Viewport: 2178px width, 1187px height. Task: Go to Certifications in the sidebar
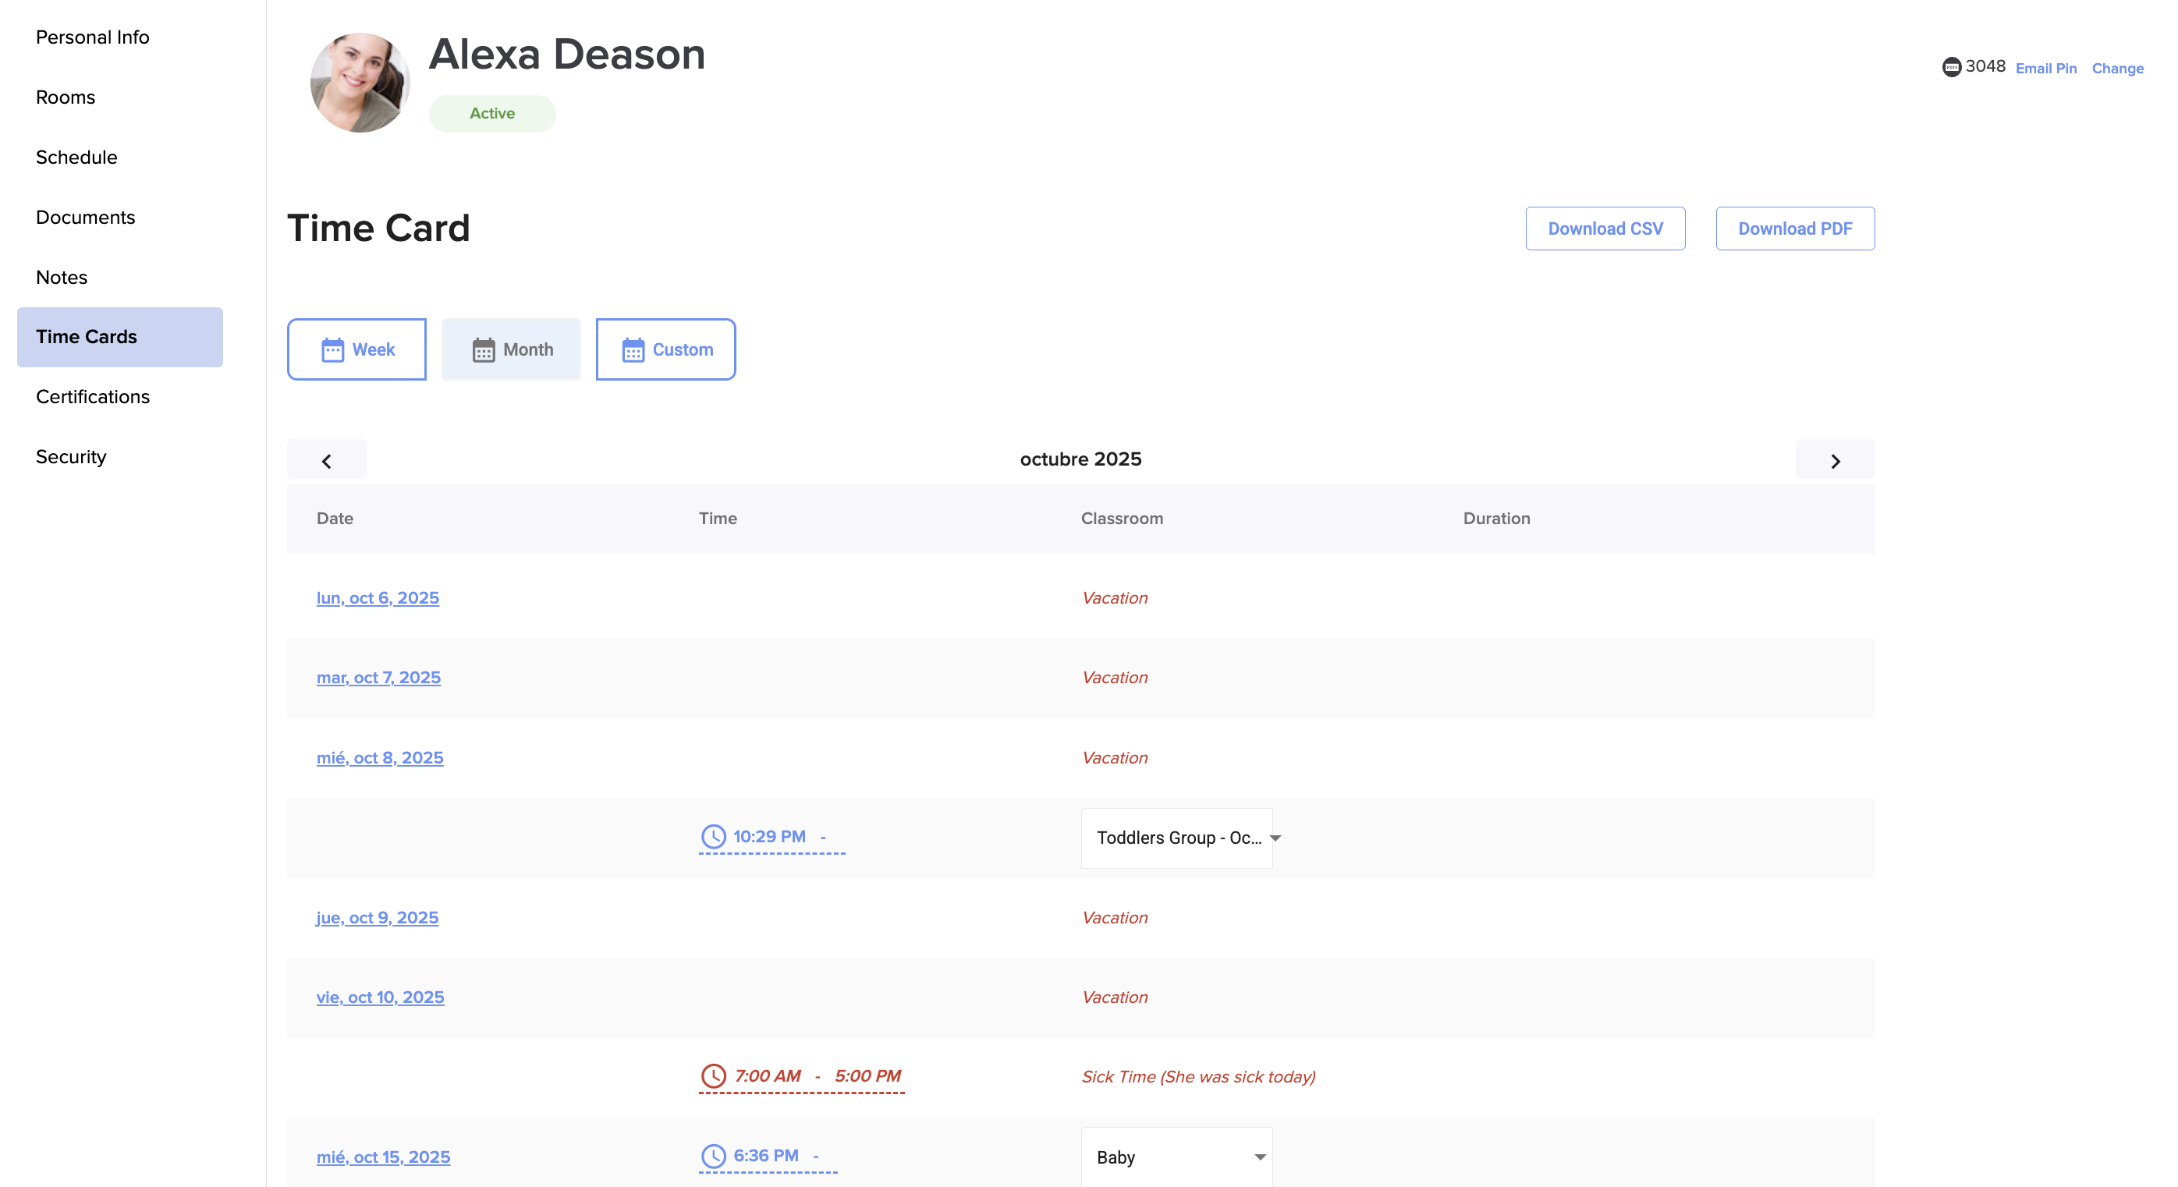coord(92,396)
